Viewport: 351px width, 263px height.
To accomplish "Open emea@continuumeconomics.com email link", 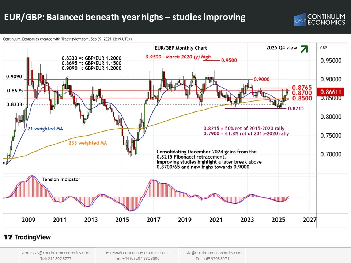I will (x=137, y=252).
